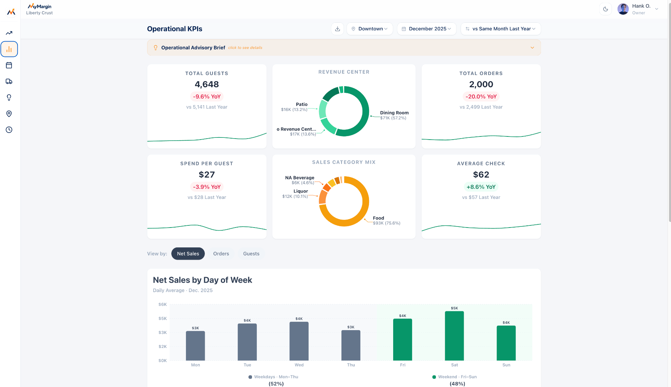This screenshot has height=387, width=671.
Task: Click the download report icon button
Action: coord(338,29)
